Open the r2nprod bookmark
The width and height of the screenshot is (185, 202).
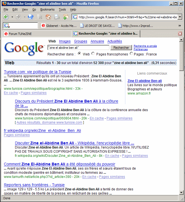[x=136, y=26]
